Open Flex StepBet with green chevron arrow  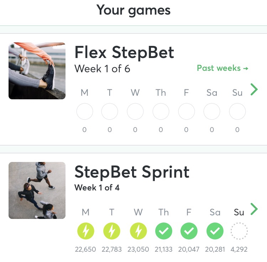pos(254,89)
